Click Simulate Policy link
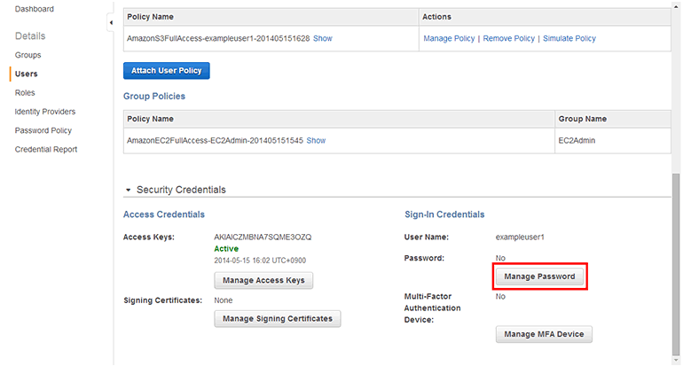Viewport: 683px width, 374px height. [x=569, y=39]
